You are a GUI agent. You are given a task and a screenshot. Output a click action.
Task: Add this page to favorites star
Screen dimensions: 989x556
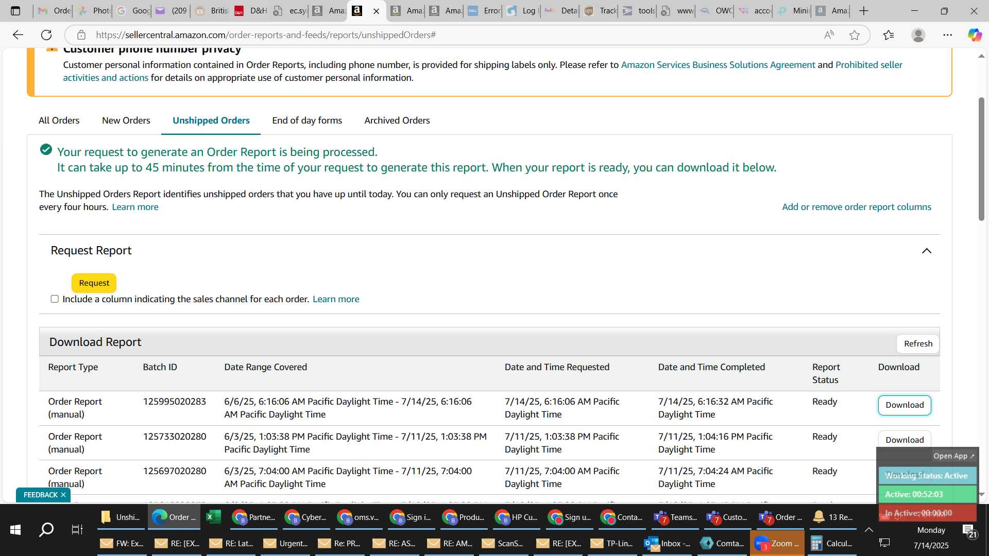pyautogui.click(x=855, y=34)
